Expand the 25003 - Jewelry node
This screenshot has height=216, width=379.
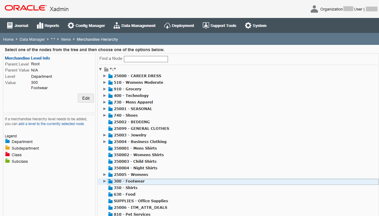[x=105, y=135]
